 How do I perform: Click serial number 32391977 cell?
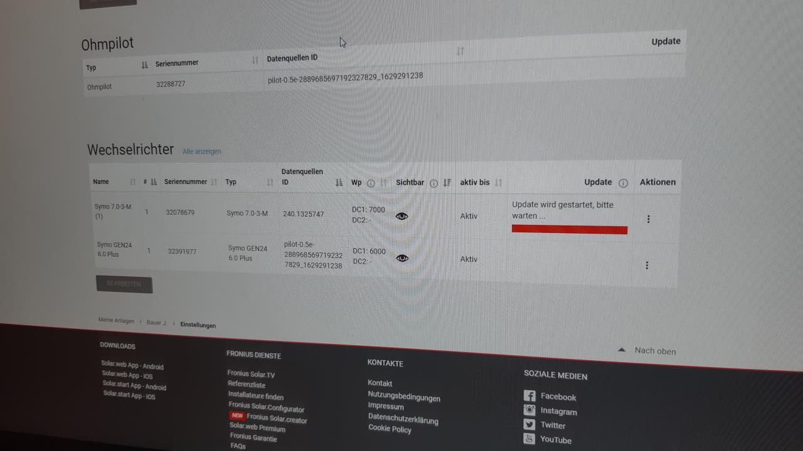pos(182,251)
